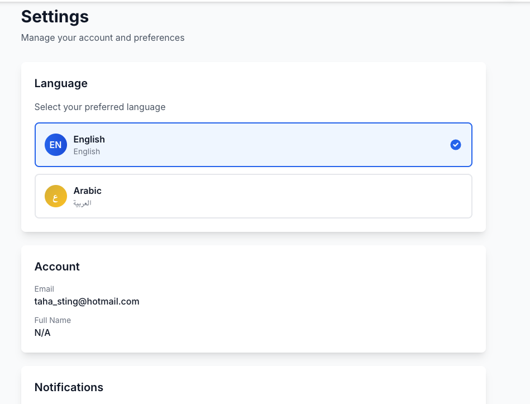Click the highlighted English card border

(x=254, y=145)
